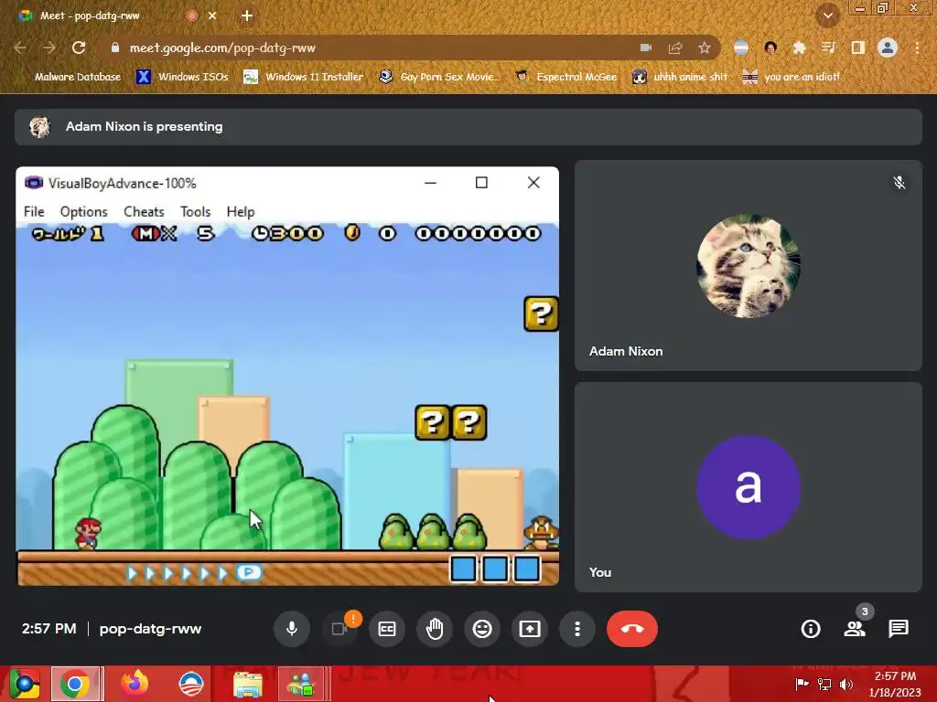
Task: Open File Explorer folder in taskbar
Action: pyautogui.click(x=247, y=684)
